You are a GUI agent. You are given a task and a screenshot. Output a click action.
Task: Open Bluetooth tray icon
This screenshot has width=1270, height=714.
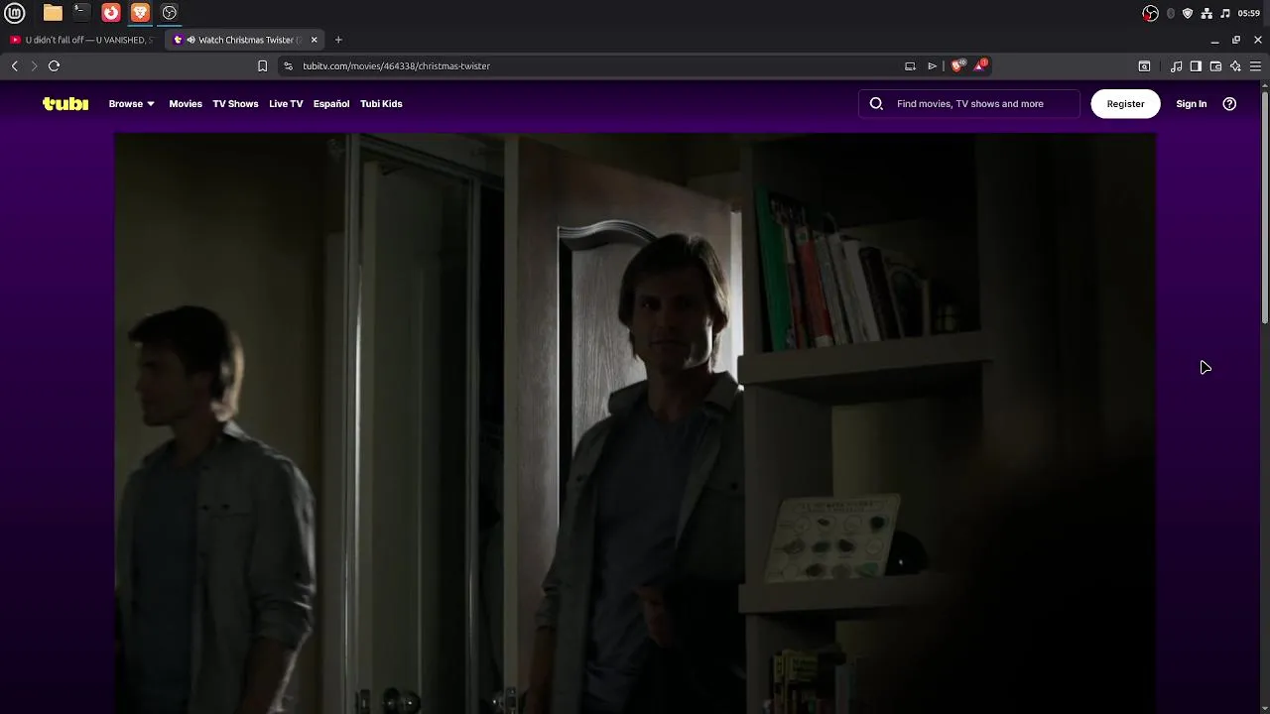click(1171, 13)
